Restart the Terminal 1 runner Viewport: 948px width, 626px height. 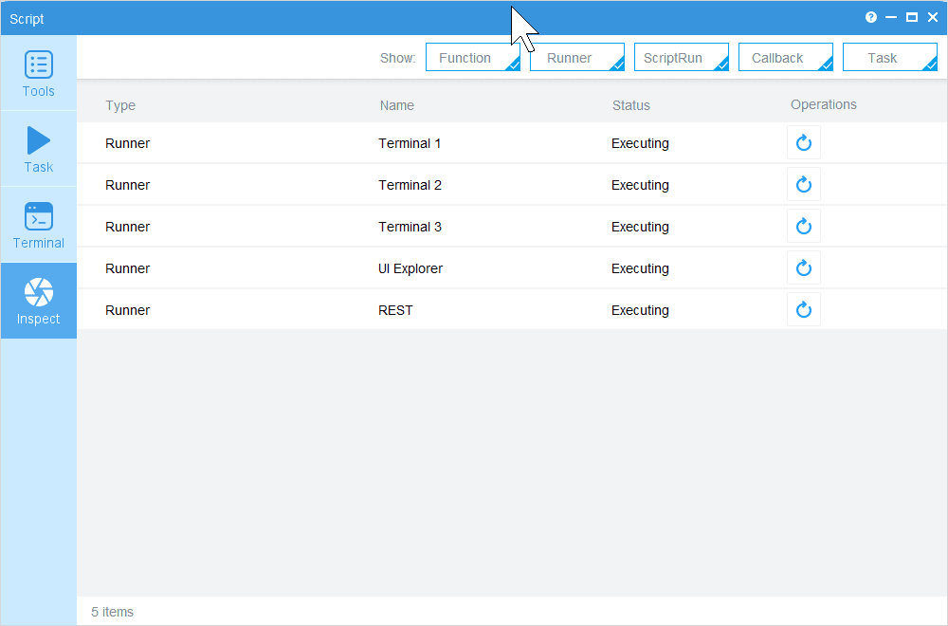click(804, 142)
